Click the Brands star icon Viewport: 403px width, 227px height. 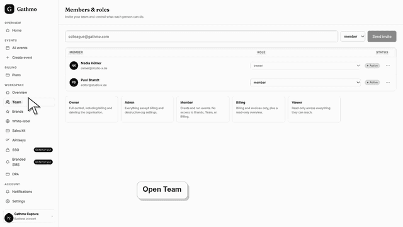pos(8,112)
